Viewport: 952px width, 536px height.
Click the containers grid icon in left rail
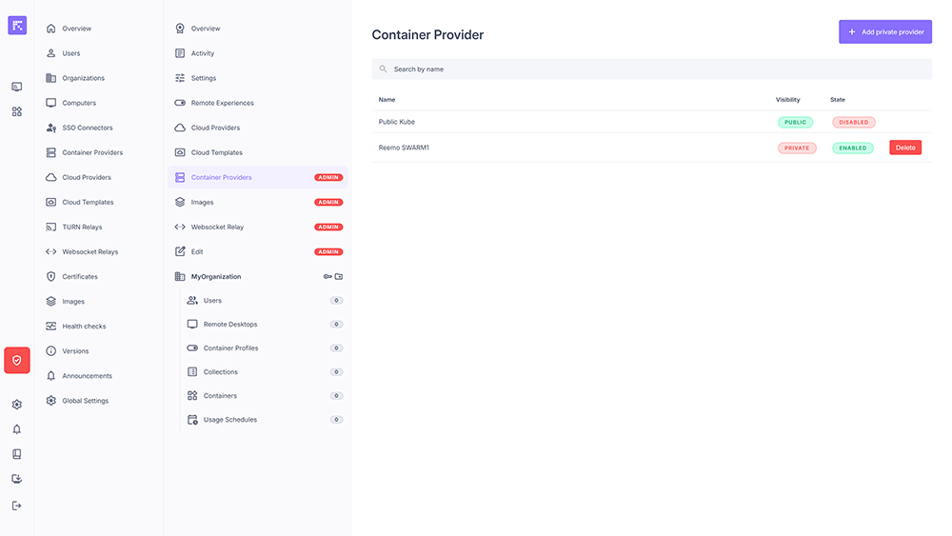[x=17, y=111]
